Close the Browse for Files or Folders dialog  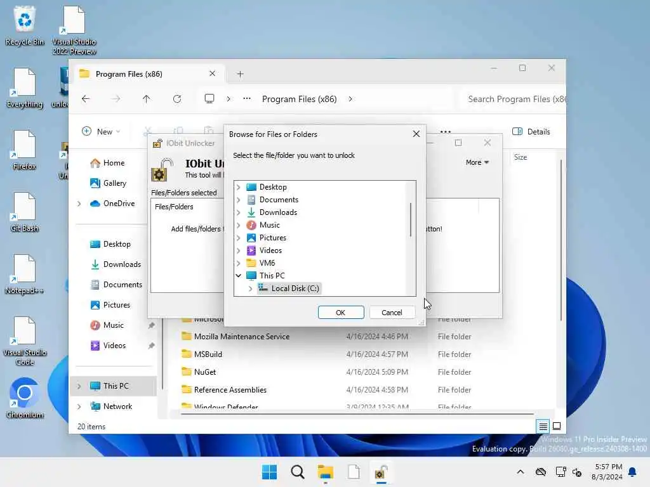point(416,134)
